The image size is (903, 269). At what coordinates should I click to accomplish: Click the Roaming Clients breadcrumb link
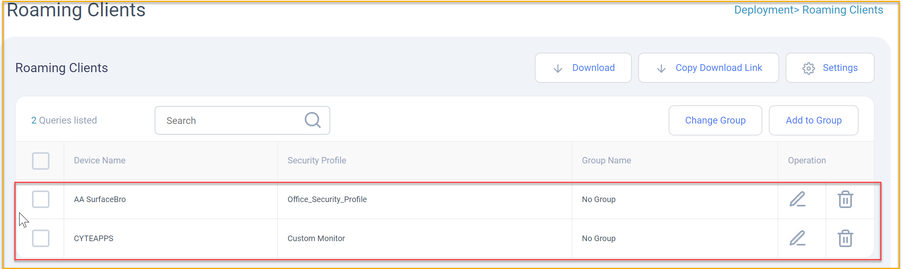(x=843, y=10)
